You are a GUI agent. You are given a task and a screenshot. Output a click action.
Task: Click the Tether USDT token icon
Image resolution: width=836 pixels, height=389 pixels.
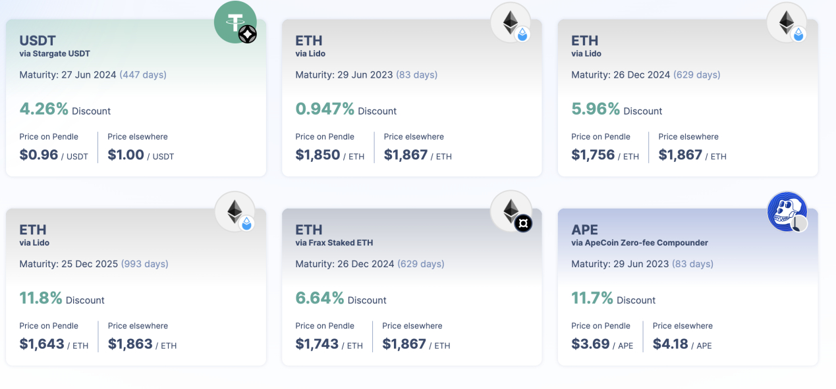(232, 20)
